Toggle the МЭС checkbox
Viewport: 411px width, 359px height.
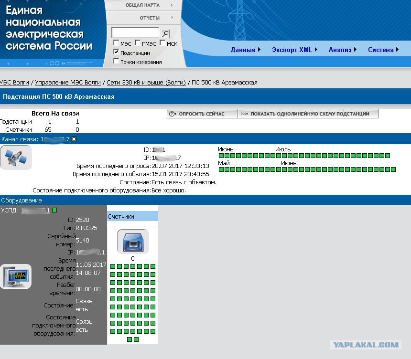(x=116, y=42)
